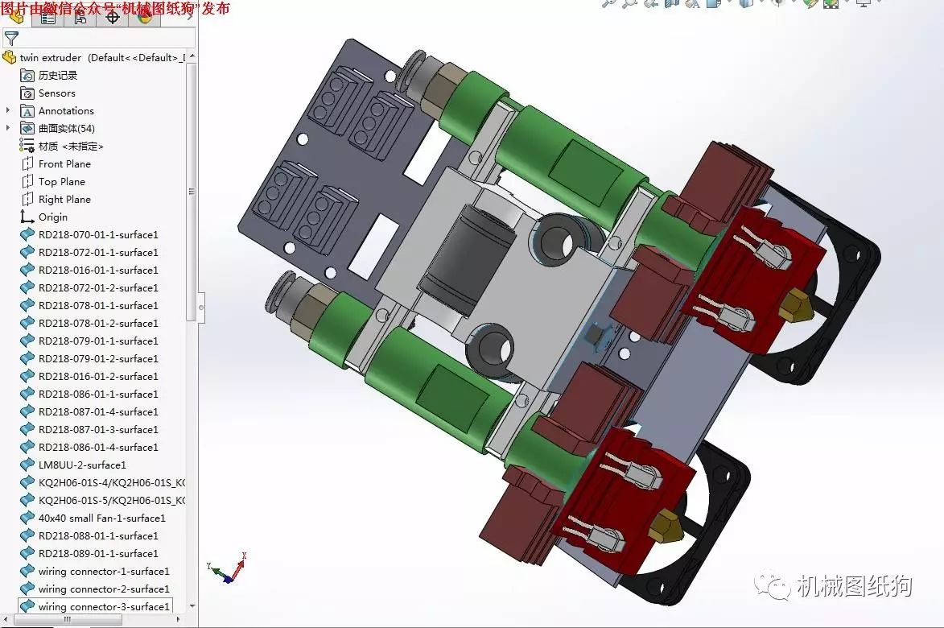Click surface icon beside 40x40 small Fan-1-surface1

click(27, 518)
